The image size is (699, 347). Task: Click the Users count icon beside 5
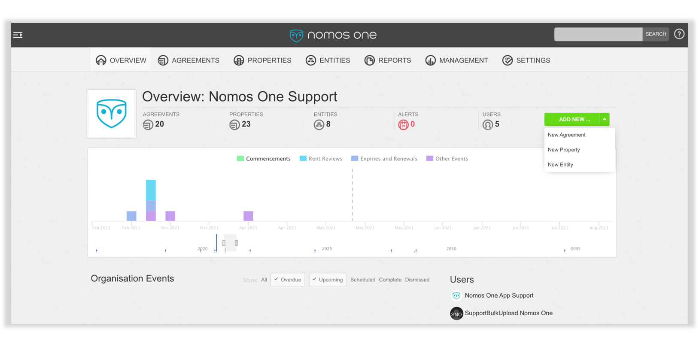click(488, 125)
